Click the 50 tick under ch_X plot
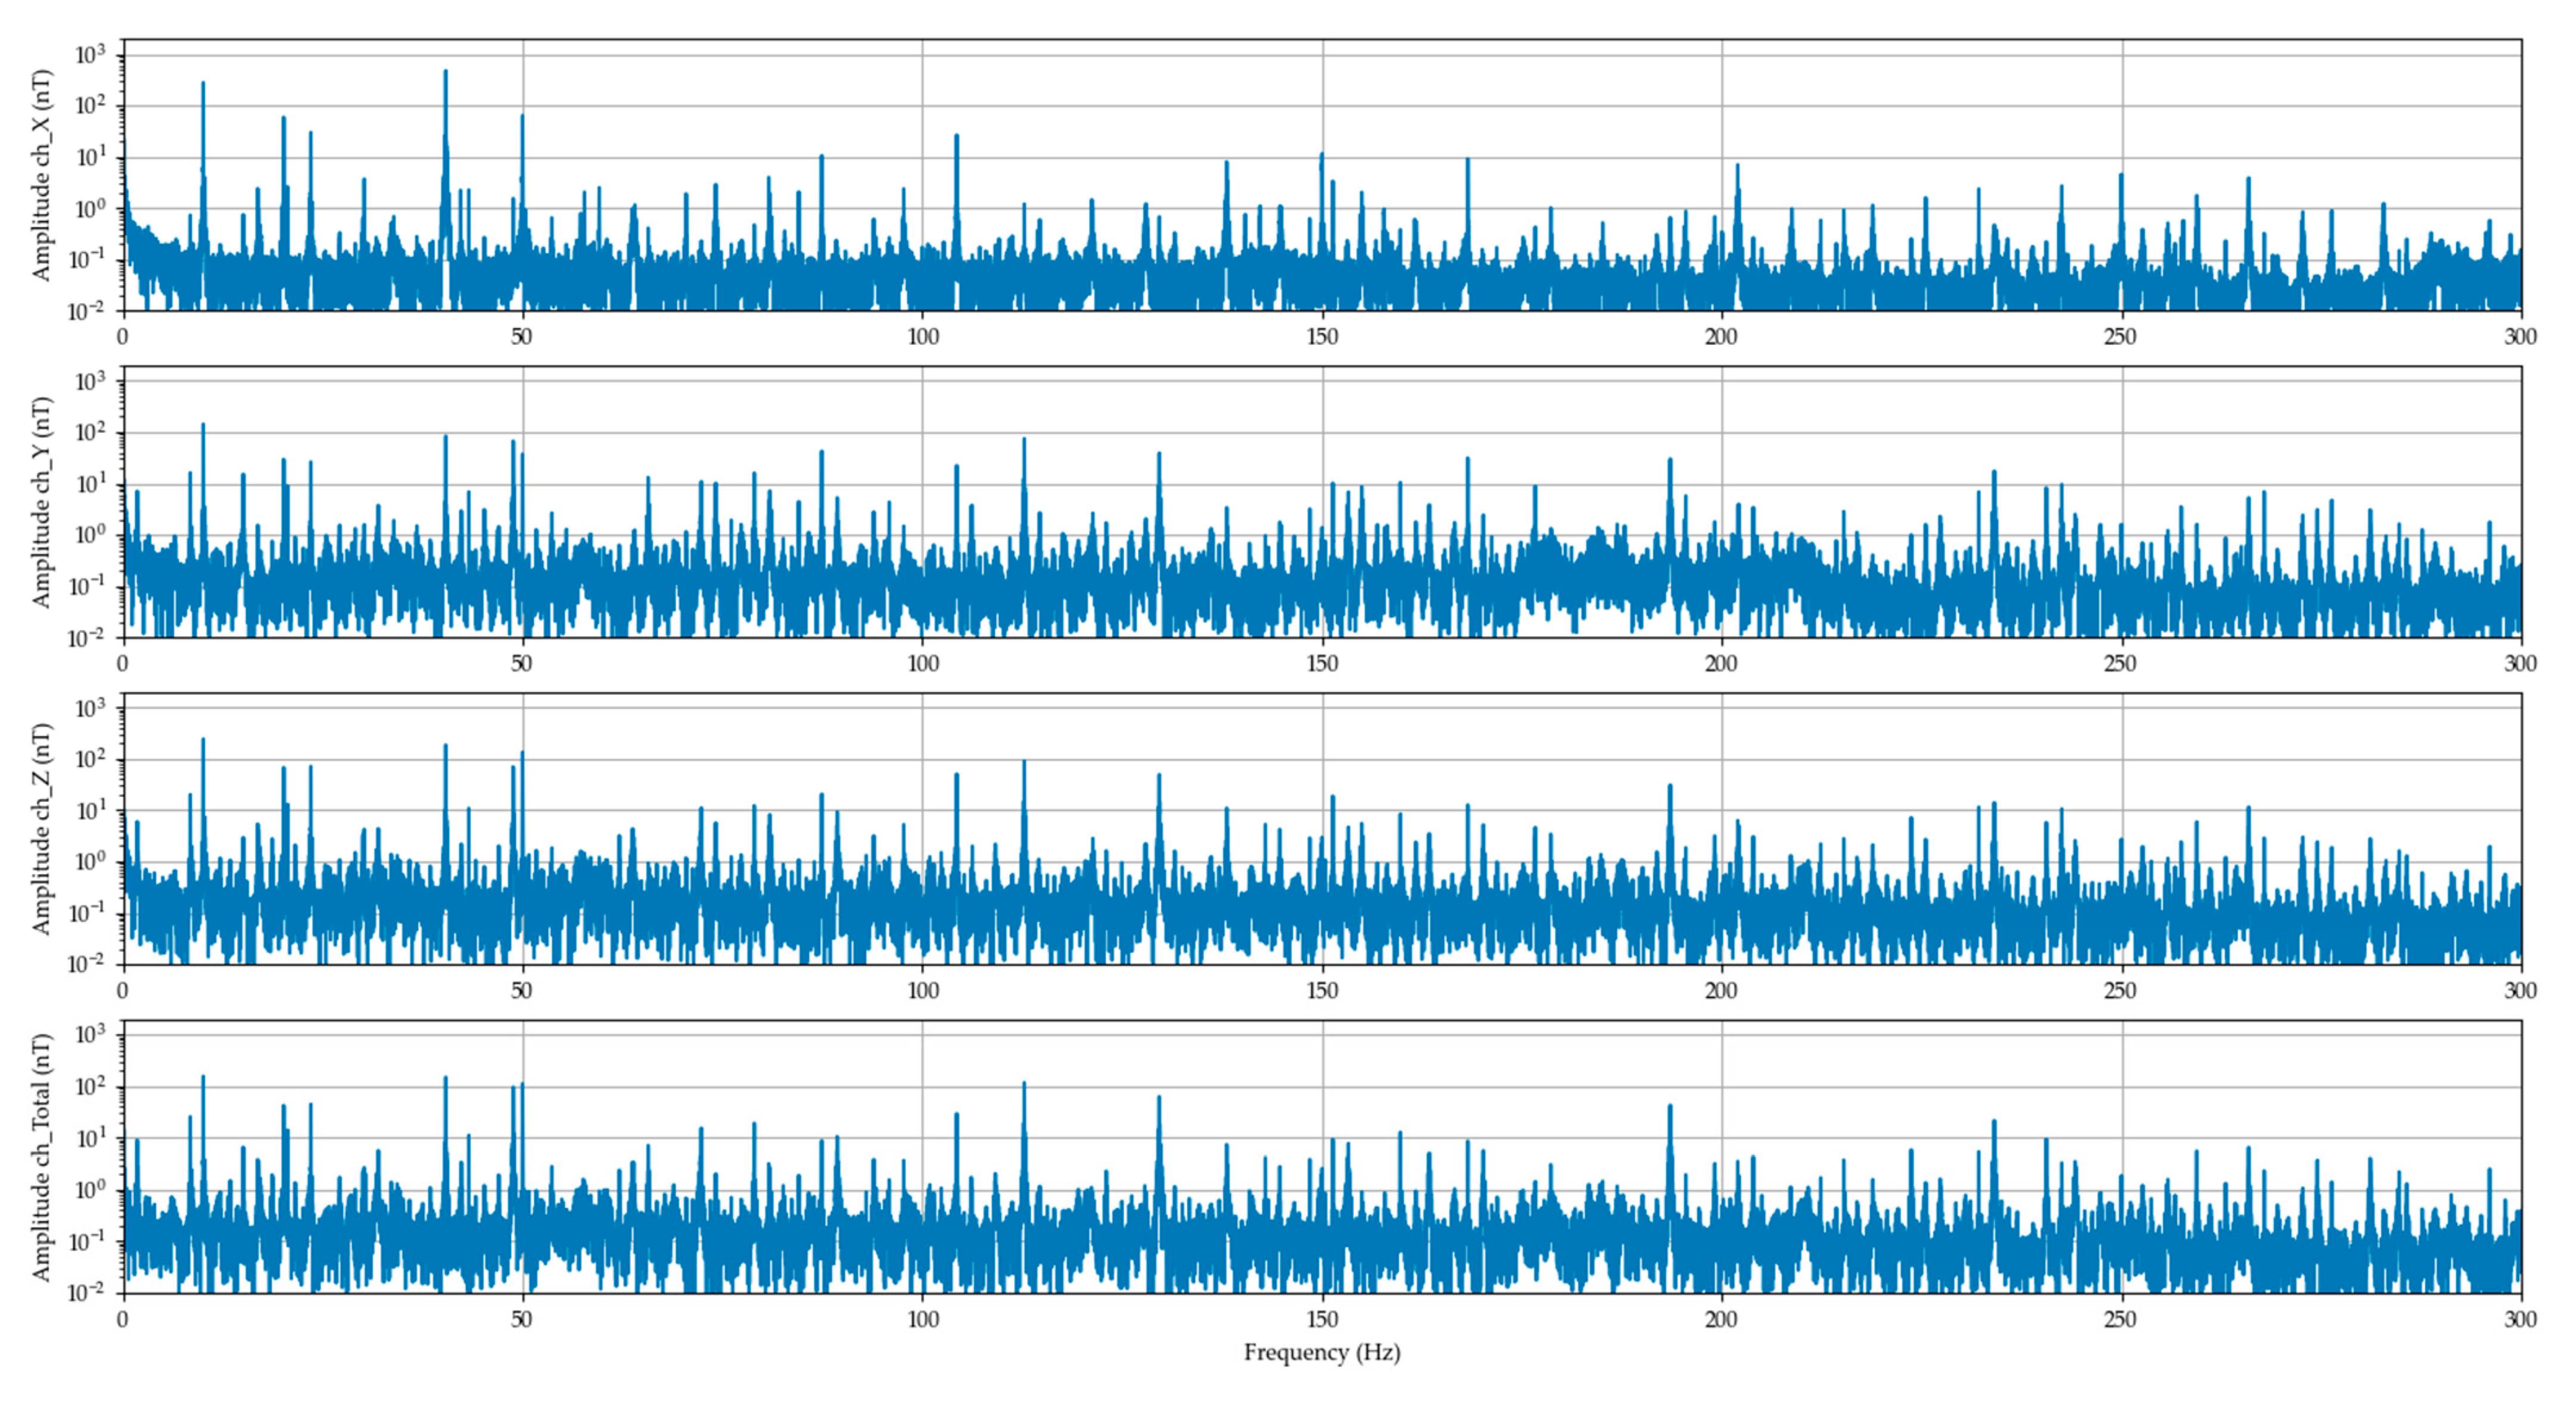Screen dimensions: 2576x1408 point(522,337)
